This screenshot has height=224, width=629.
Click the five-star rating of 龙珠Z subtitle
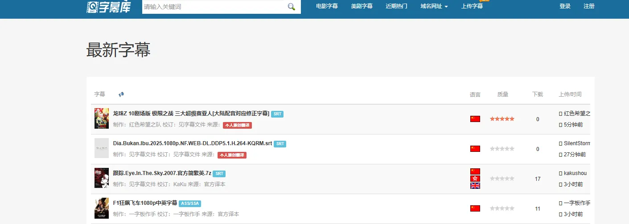(x=502, y=119)
